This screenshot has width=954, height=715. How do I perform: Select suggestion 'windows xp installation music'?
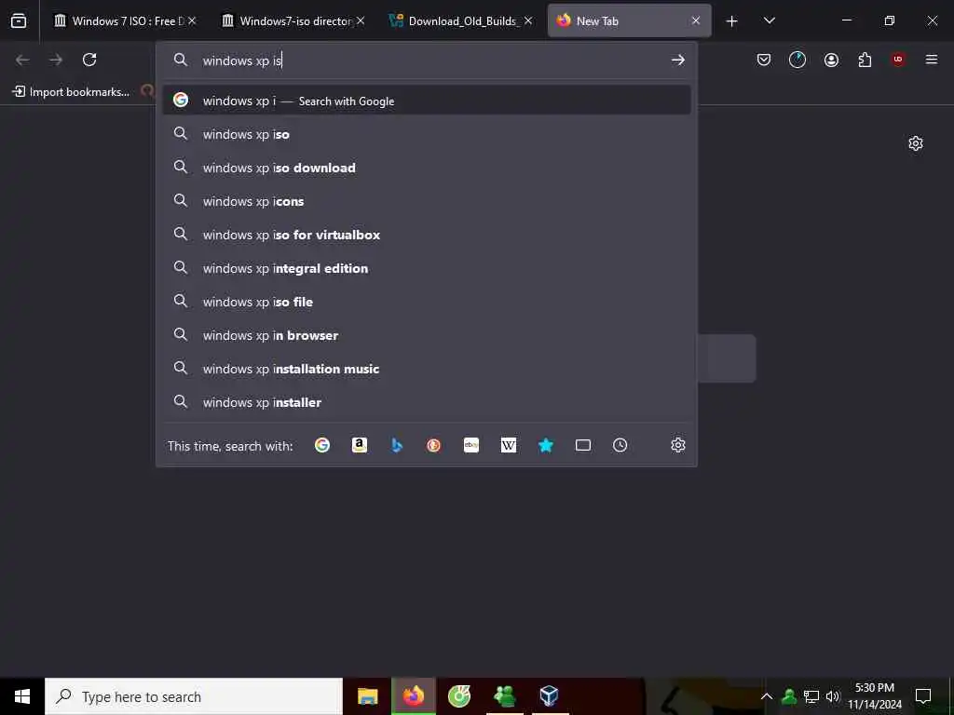click(x=427, y=369)
